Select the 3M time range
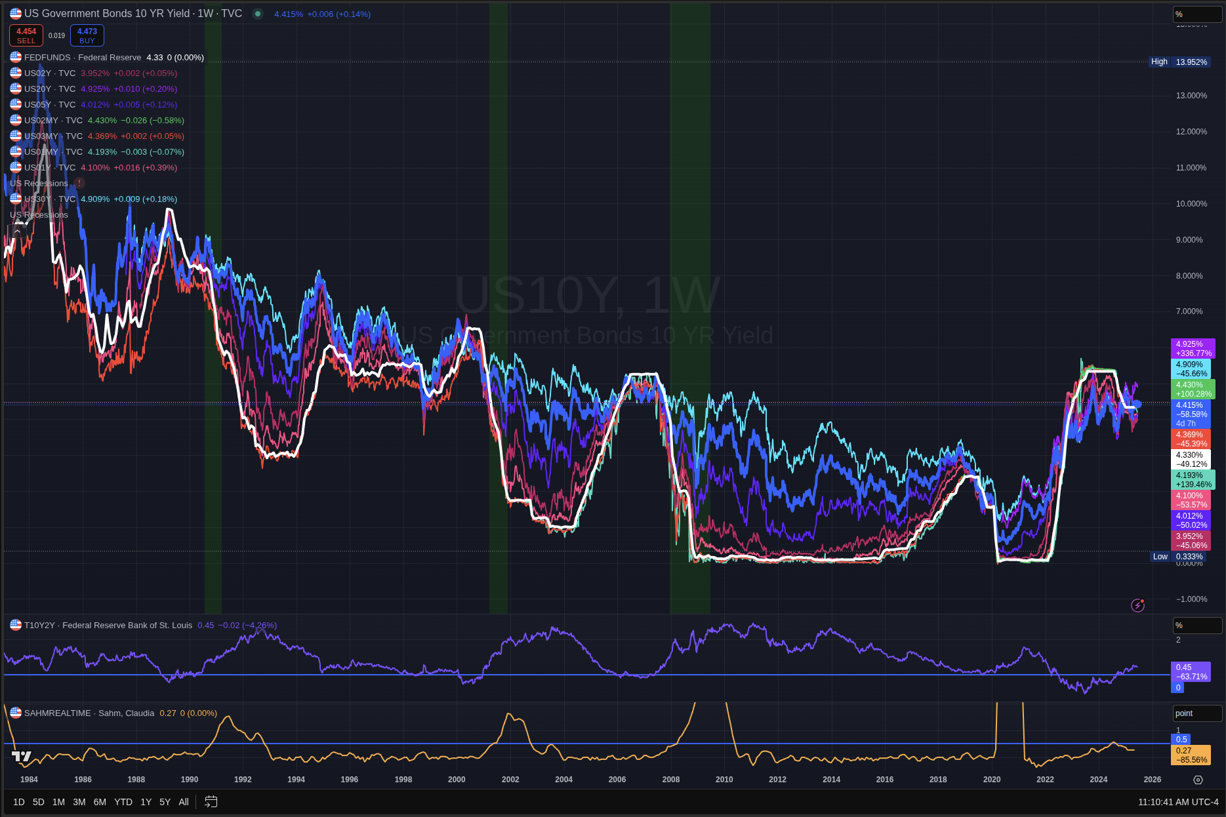Image resolution: width=1226 pixels, height=817 pixels. tap(79, 802)
